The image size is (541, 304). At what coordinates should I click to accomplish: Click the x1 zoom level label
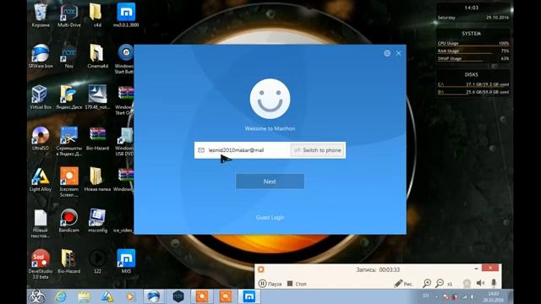tap(450, 284)
